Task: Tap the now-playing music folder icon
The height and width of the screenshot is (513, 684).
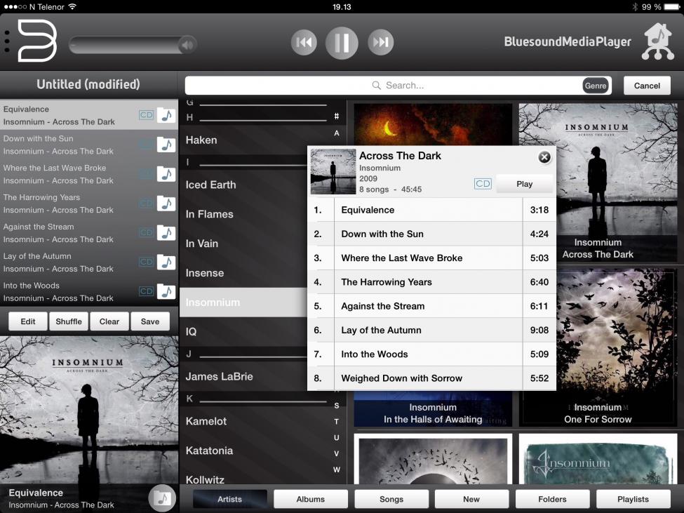Action: (x=162, y=498)
